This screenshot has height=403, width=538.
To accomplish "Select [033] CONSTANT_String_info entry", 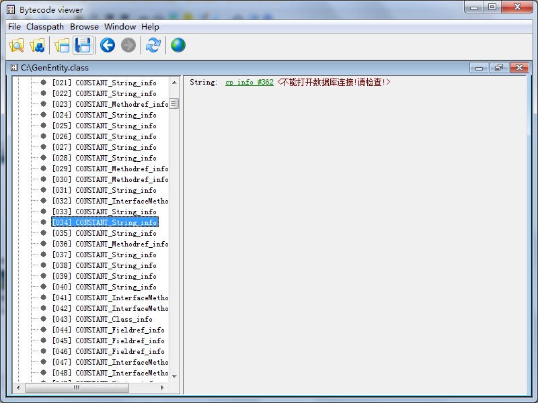I will [104, 212].
